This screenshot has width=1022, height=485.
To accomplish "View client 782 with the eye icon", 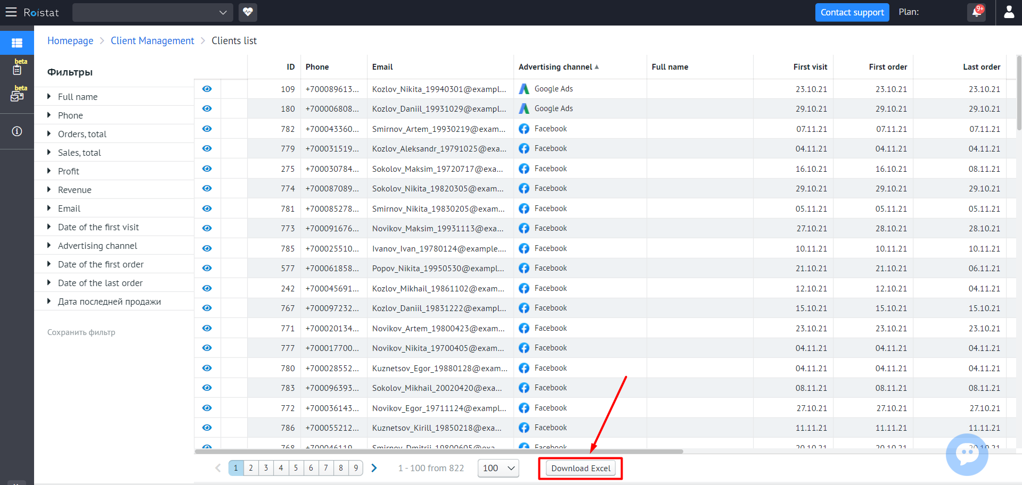I will 207,129.
